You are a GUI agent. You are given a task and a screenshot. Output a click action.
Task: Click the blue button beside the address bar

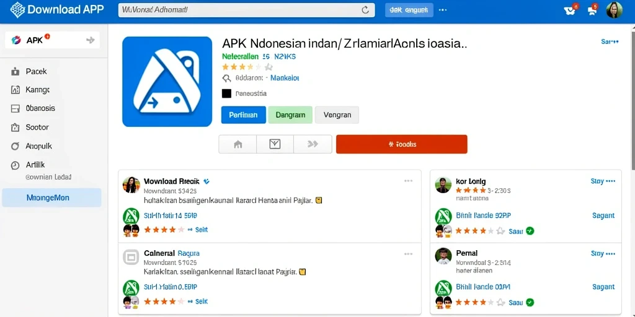(409, 10)
